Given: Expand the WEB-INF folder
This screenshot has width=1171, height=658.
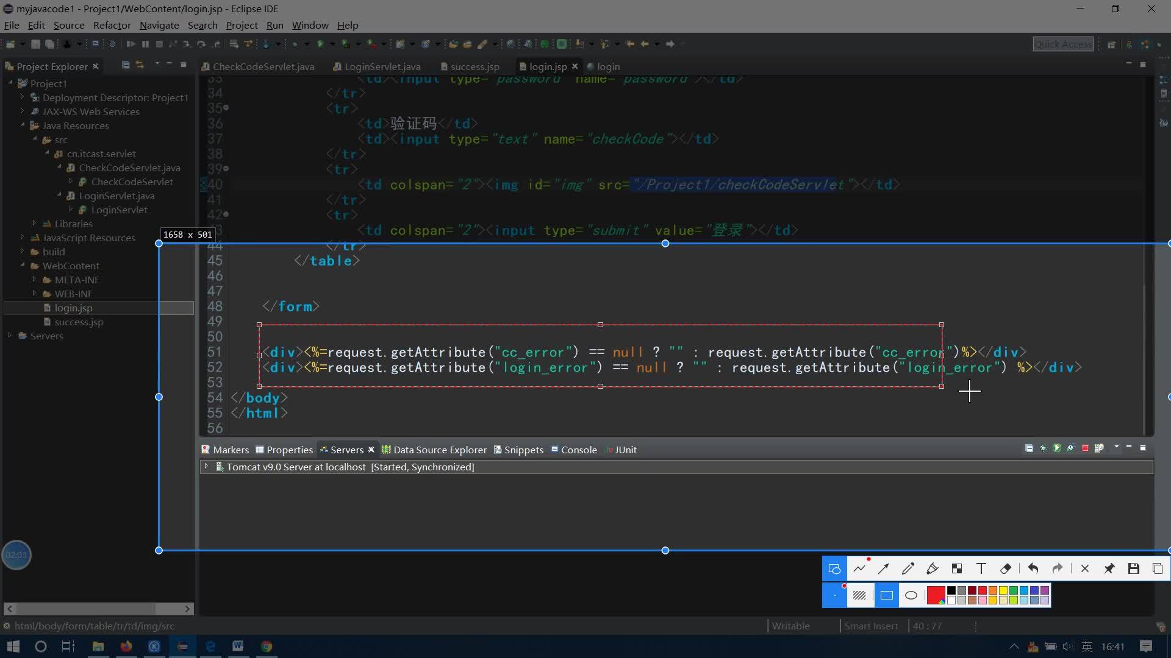Looking at the screenshot, I should (35, 293).
